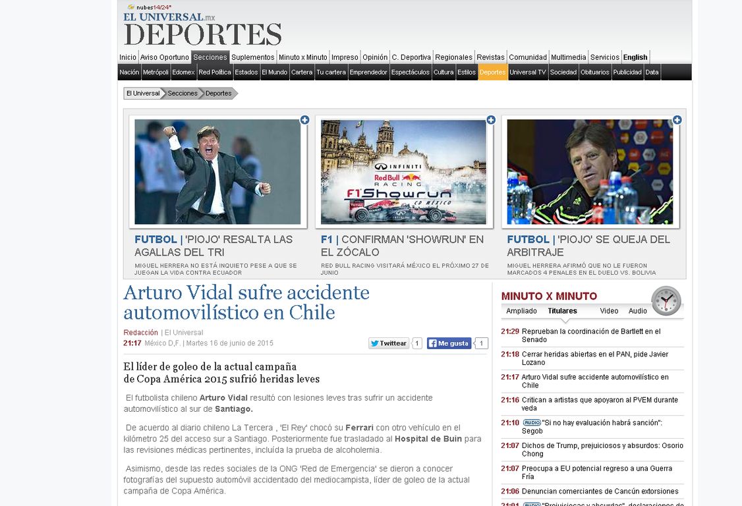Screen dimensions: 742x506
Task: Switch to English edition
Action: click(x=635, y=57)
